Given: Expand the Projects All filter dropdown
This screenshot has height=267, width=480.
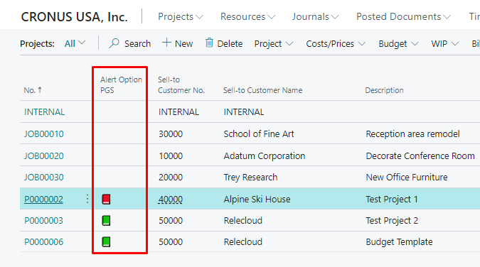Looking at the screenshot, I should (x=75, y=43).
